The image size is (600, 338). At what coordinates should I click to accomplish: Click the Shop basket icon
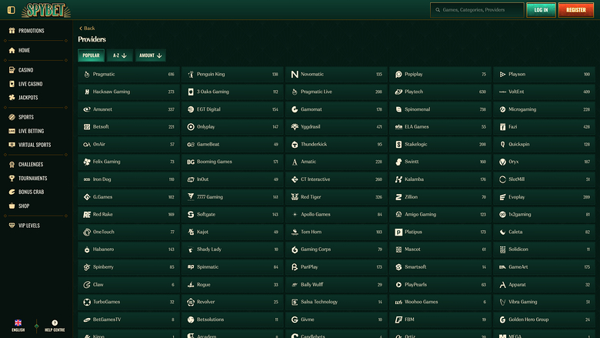tap(12, 206)
